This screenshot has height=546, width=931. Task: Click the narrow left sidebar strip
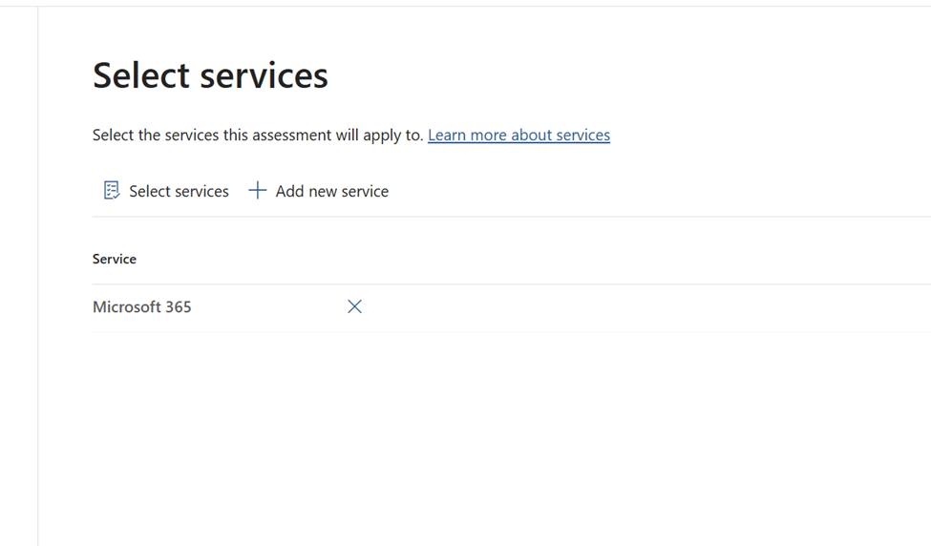click(x=19, y=286)
